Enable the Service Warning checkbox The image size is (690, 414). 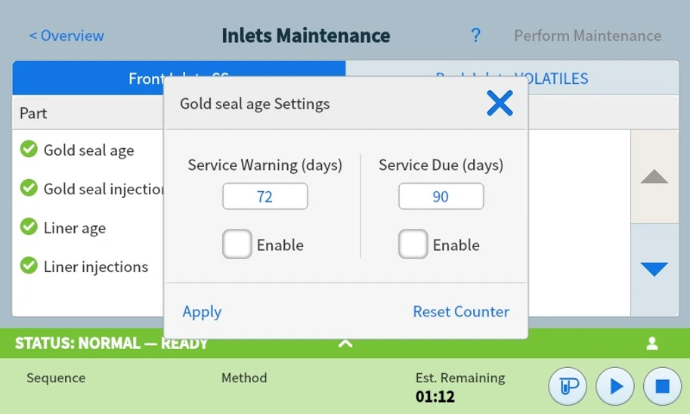[237, 245]
